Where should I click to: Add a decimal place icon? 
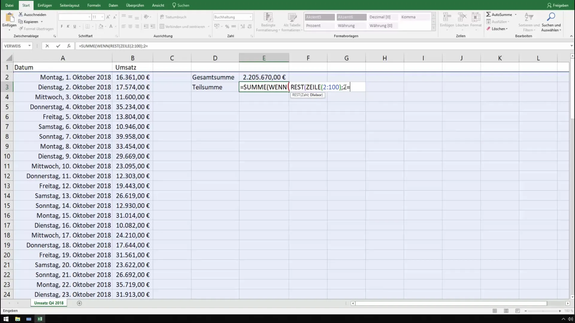(243, 26)
